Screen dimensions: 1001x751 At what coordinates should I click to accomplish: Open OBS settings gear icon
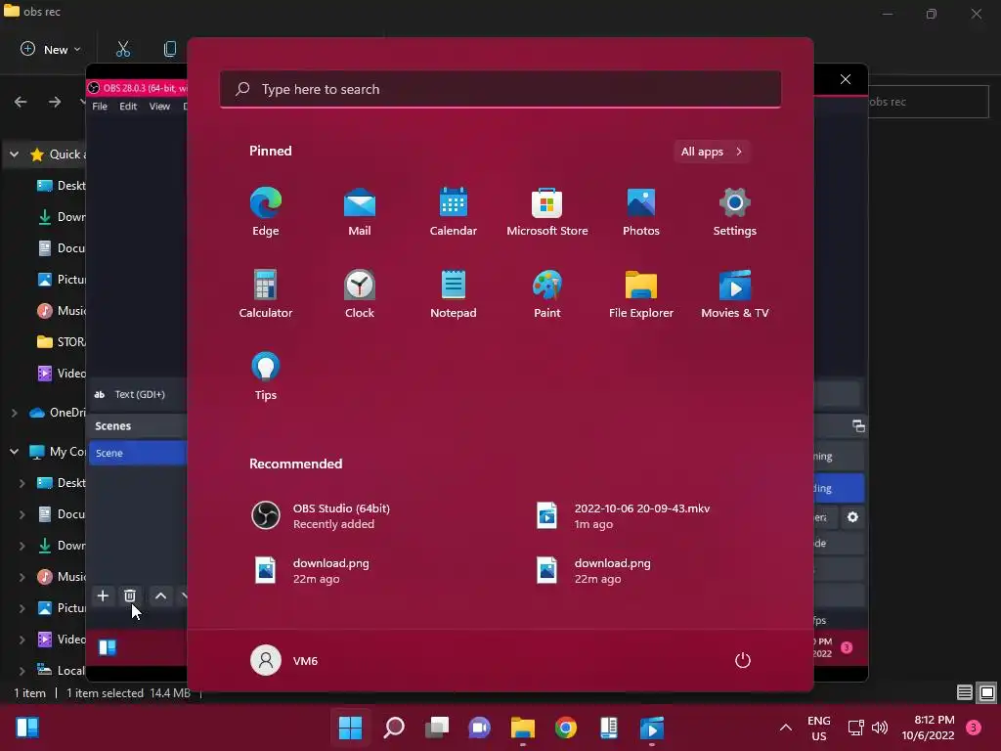pos(852,517)
